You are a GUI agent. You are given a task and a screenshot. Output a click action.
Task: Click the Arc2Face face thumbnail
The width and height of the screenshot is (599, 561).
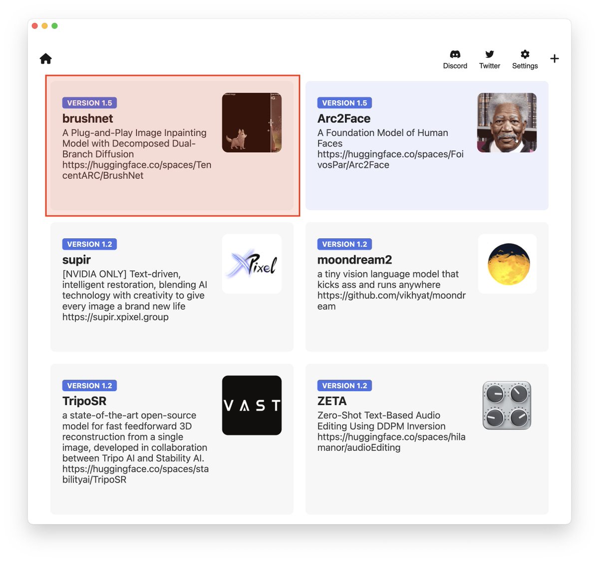(x=507, y=122)
